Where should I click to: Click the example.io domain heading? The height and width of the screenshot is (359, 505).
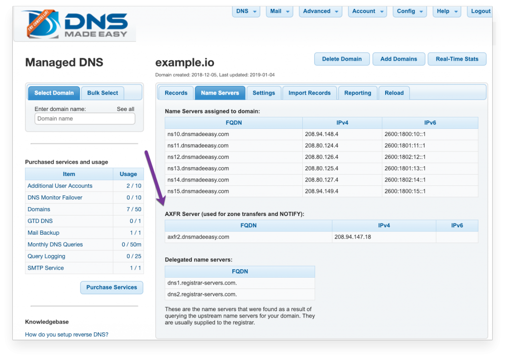pyautogui.click(x=184, y=63)
